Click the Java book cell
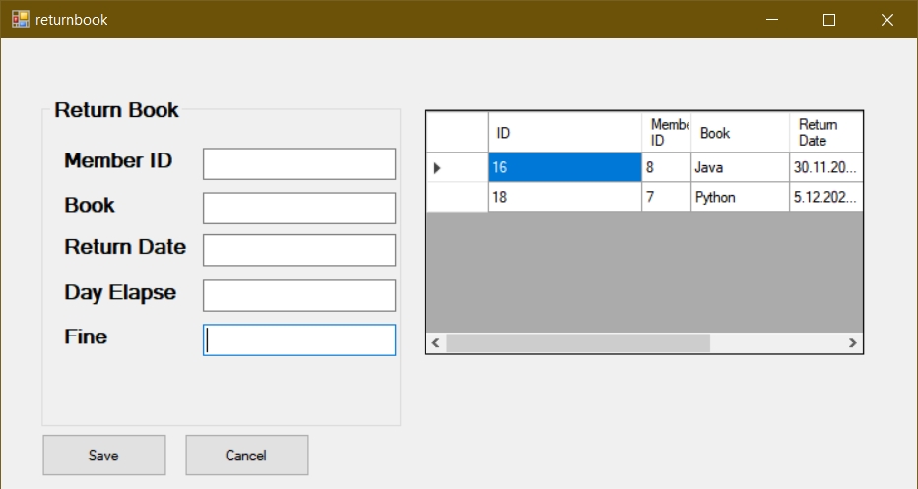918x489 pixels. 739,168
